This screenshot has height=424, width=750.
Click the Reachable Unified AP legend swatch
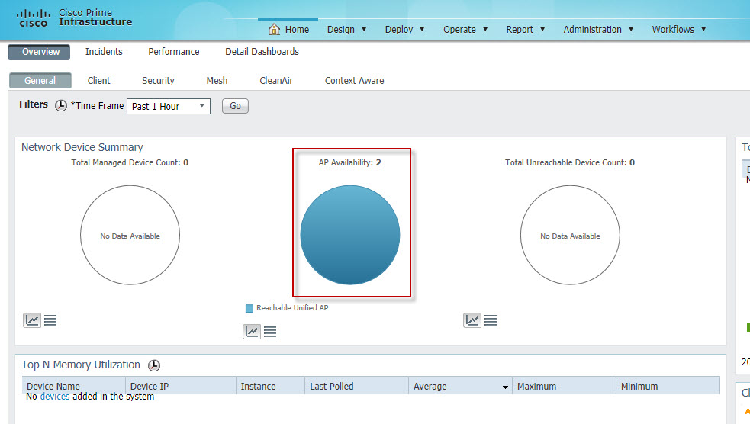(x=249, y=308)
